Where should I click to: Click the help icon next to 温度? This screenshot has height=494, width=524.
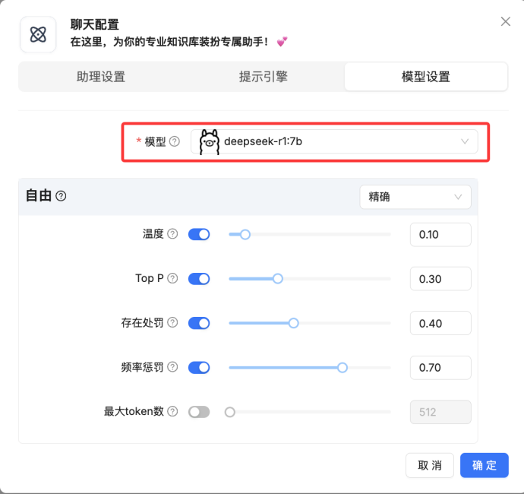[172, 234]
